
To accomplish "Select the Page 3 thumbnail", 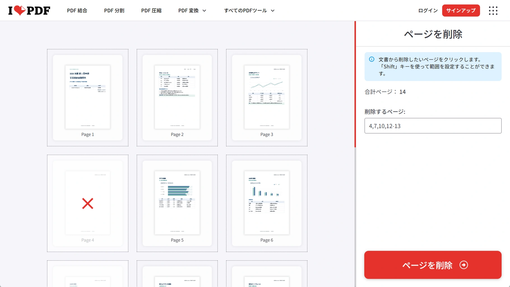I will pos(267,98).
